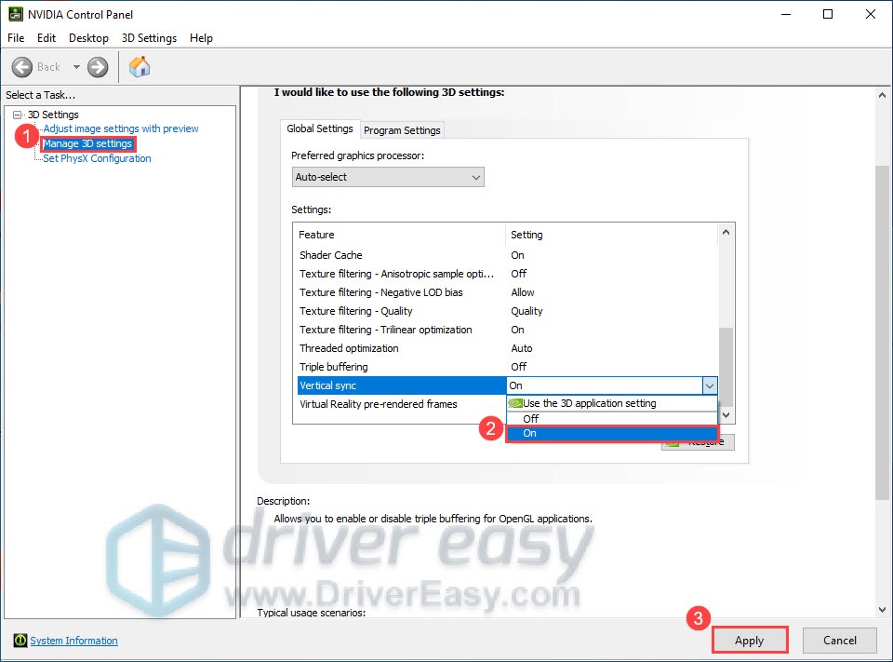893x662 pixels.
Task: Click the 'Allow' value for Negative LOD bias
Action: pos(522,292)
